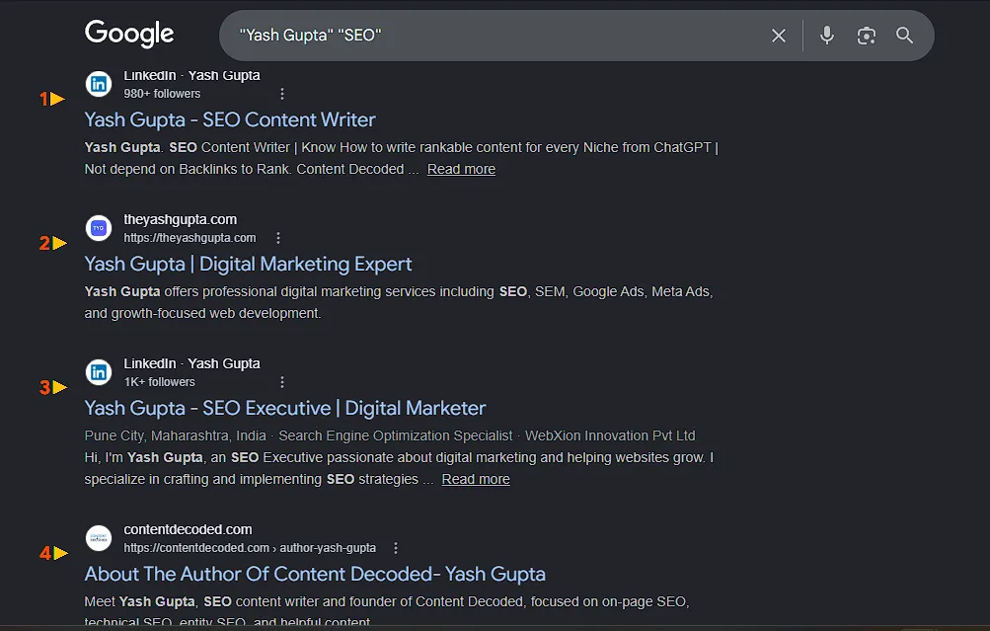Click WebXion Innovation Pvt Ltd text
This screenshot has height=631, width=990.
610,435
